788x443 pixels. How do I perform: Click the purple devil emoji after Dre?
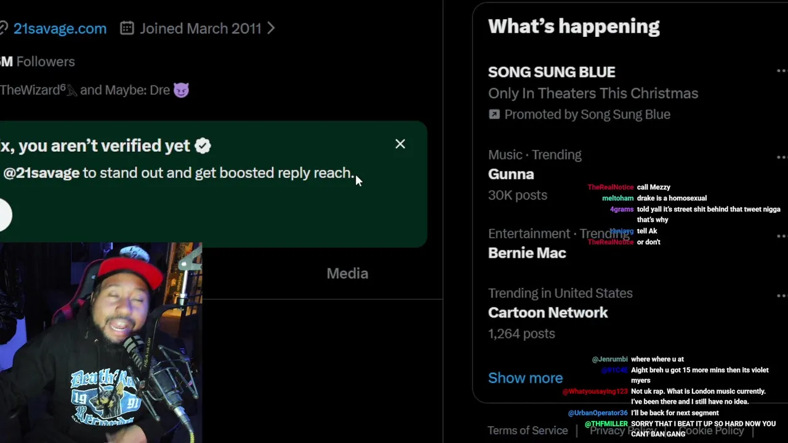pyautogui.click(x=181, y=90)
